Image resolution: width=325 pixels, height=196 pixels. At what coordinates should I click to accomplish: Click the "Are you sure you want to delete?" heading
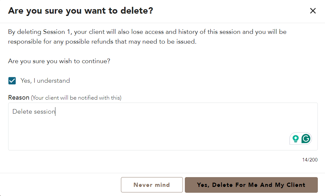coord(81,11)
